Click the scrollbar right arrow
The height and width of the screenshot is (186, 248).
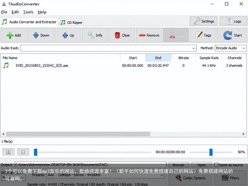243,134
